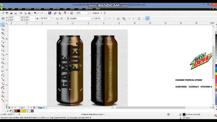Select the Table tool in toolbox
This screenshot has width=217, height=122.
2,71
